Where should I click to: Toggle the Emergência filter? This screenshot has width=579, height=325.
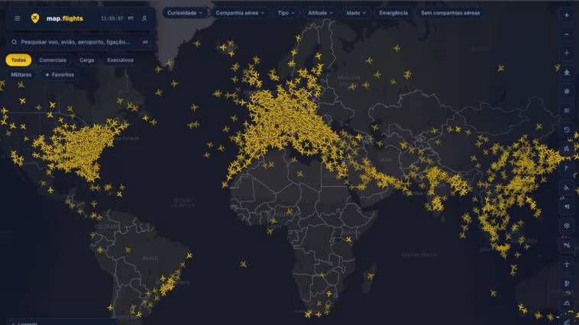click(x=393, y=13)
